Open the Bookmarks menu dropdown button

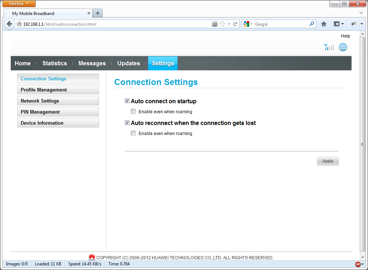pyautogui.click(x=338, y=24)
